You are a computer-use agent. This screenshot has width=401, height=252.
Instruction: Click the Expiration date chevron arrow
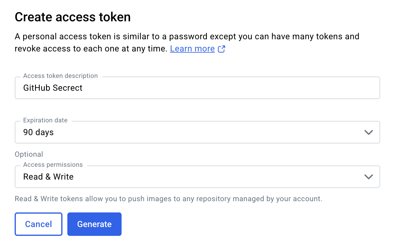(x=368, y=132)
